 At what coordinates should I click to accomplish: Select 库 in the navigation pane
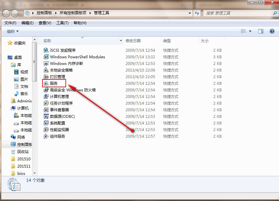pos(16,65)
